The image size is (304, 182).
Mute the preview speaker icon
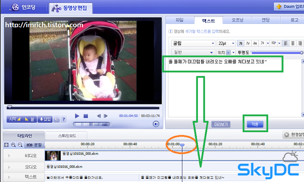(156, 124)
